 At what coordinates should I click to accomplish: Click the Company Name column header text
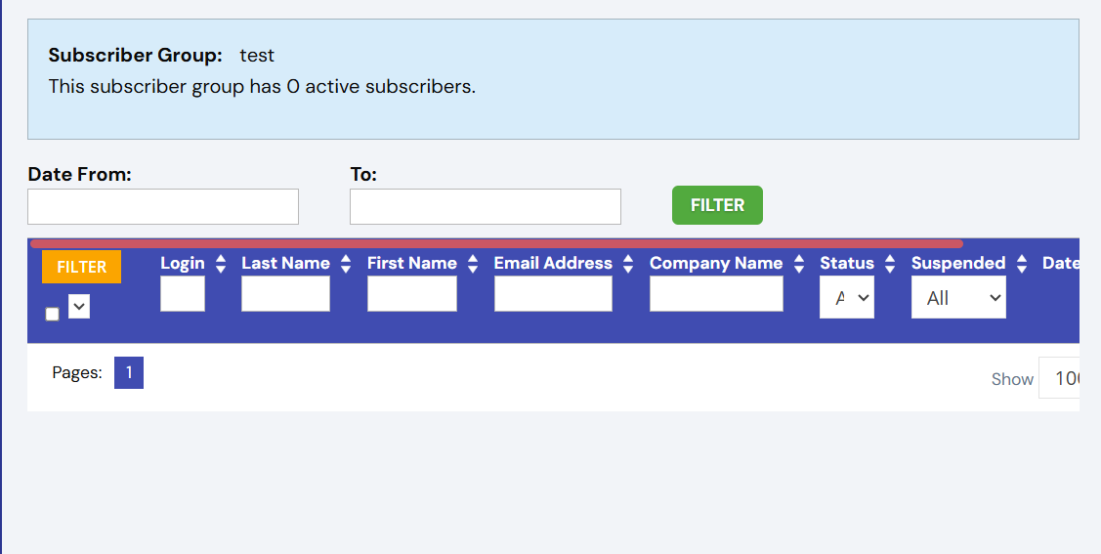[x=716, y=263]
